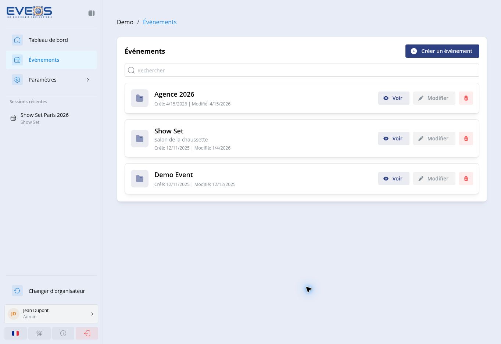Click the EVEOS logo
The image size is (501, 344).
pyautogui.click(x=29, y=12)
